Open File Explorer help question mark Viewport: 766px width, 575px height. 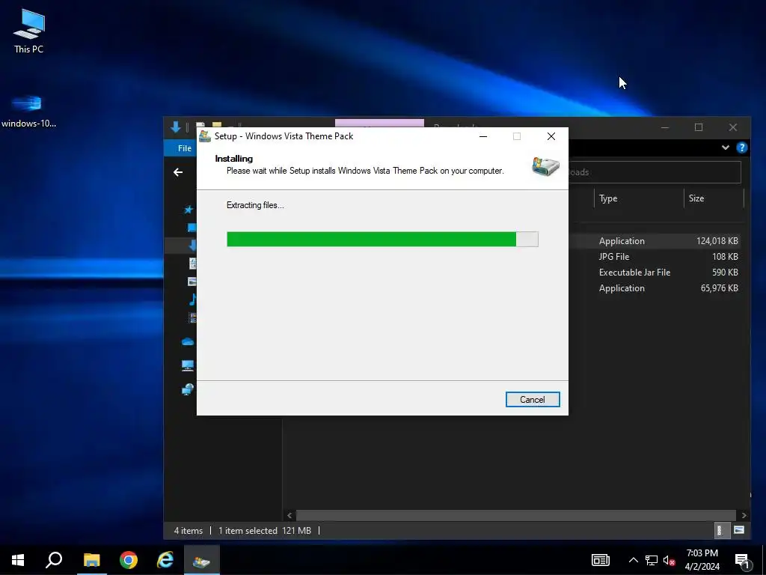(x=741, y=147)
